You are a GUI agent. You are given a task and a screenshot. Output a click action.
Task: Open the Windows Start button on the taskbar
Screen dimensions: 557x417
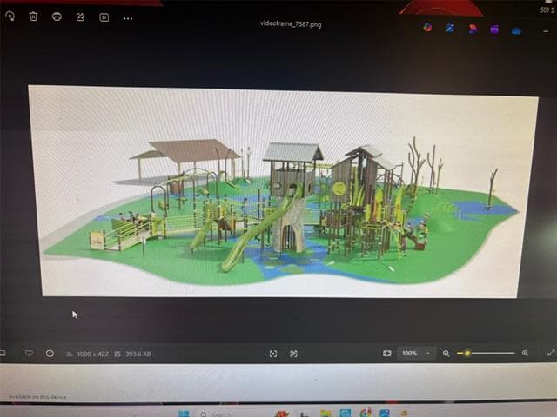point(184,414)
